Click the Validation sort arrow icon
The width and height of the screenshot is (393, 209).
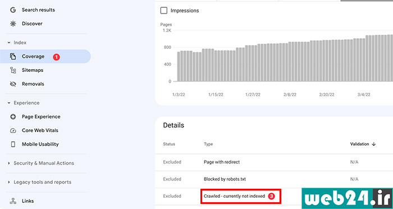(x=374, y=144)
